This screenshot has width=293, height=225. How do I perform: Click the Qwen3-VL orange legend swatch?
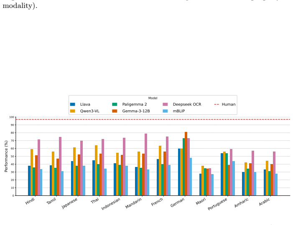(72, 111)
